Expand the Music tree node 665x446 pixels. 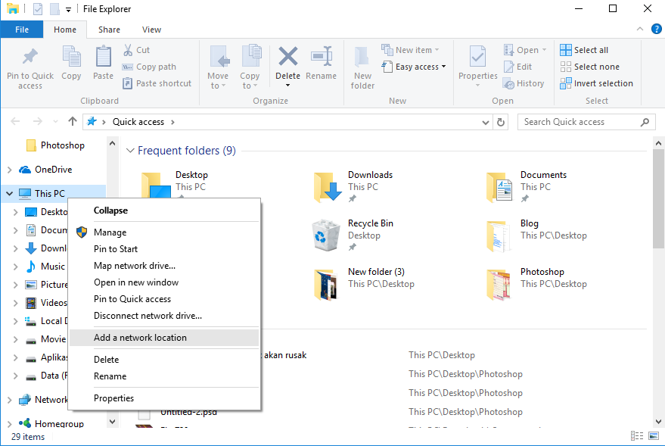15,267
